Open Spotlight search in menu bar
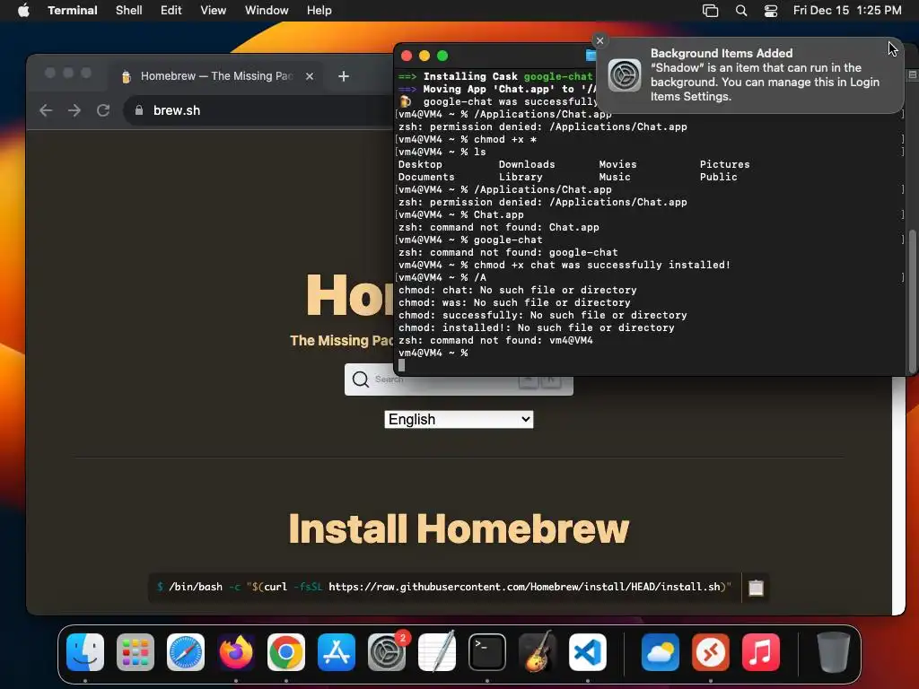Screen dimensions: 919x689 coord(741,11)
